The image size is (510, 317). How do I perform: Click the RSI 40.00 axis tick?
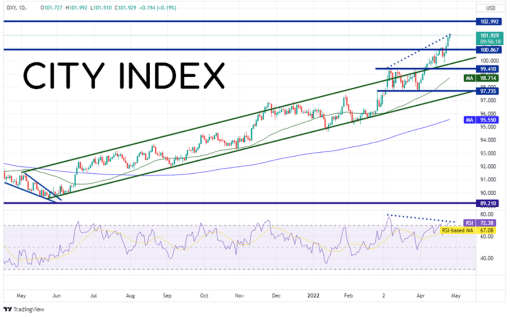pyautogui.click(x=486, y=258)
